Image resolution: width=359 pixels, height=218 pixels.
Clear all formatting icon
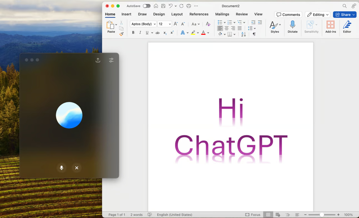(208, 24)
